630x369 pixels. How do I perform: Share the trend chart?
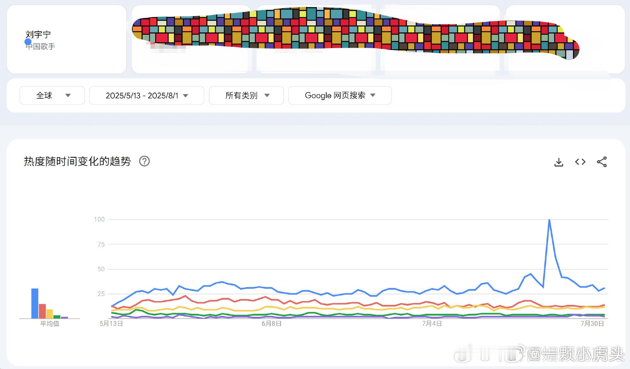pyautogui.click(x=602, y=162)
